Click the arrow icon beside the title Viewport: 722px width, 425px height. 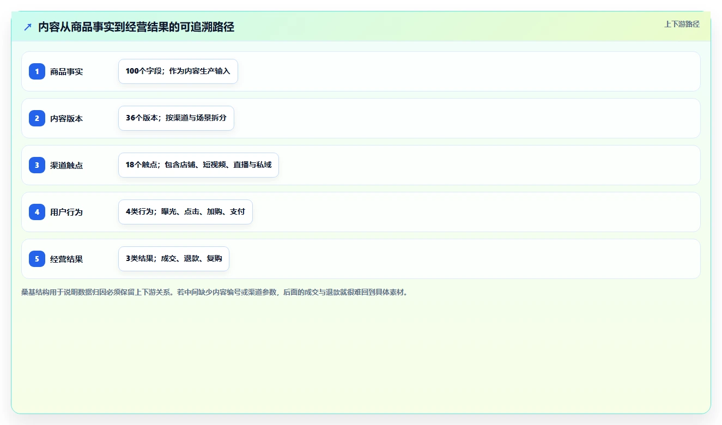(28, 27)
